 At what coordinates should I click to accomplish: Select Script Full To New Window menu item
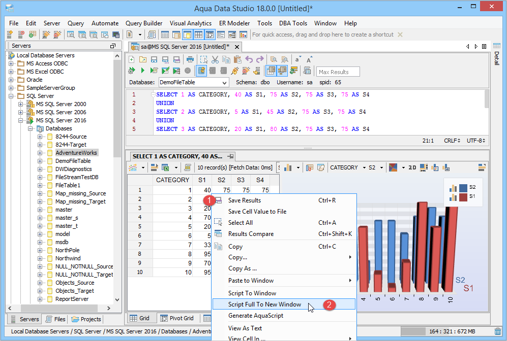pyautogui.click(x=264, y=304)
